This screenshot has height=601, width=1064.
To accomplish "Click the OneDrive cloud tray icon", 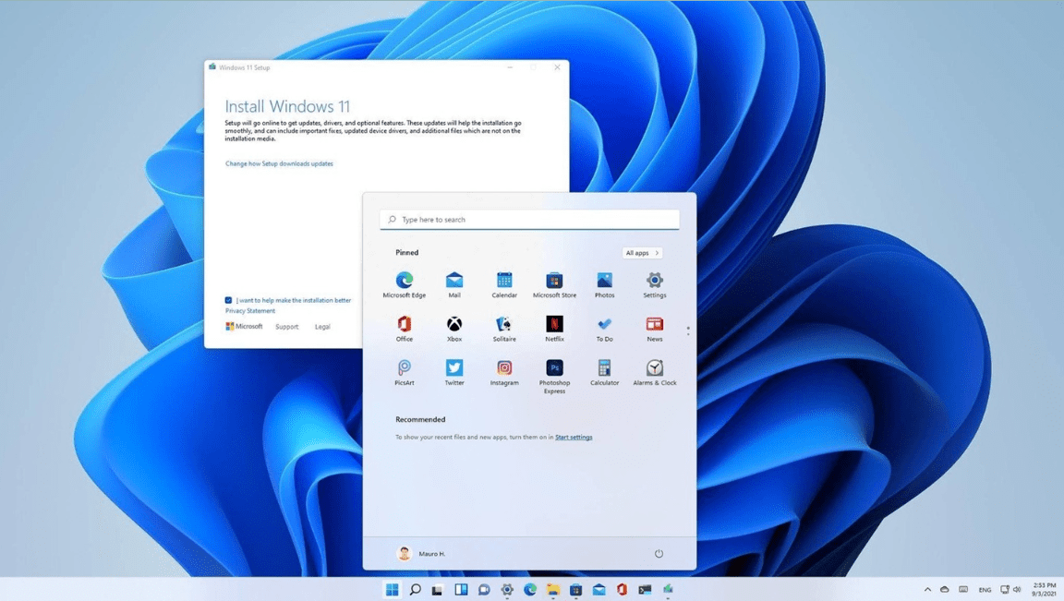I will click(945, 590).
